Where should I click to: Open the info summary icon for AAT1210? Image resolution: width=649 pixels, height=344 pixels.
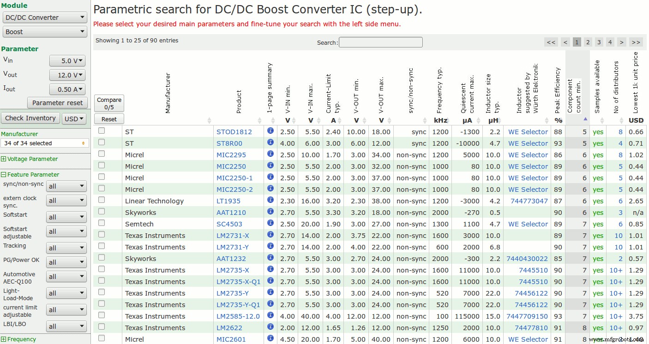(270, 212)
